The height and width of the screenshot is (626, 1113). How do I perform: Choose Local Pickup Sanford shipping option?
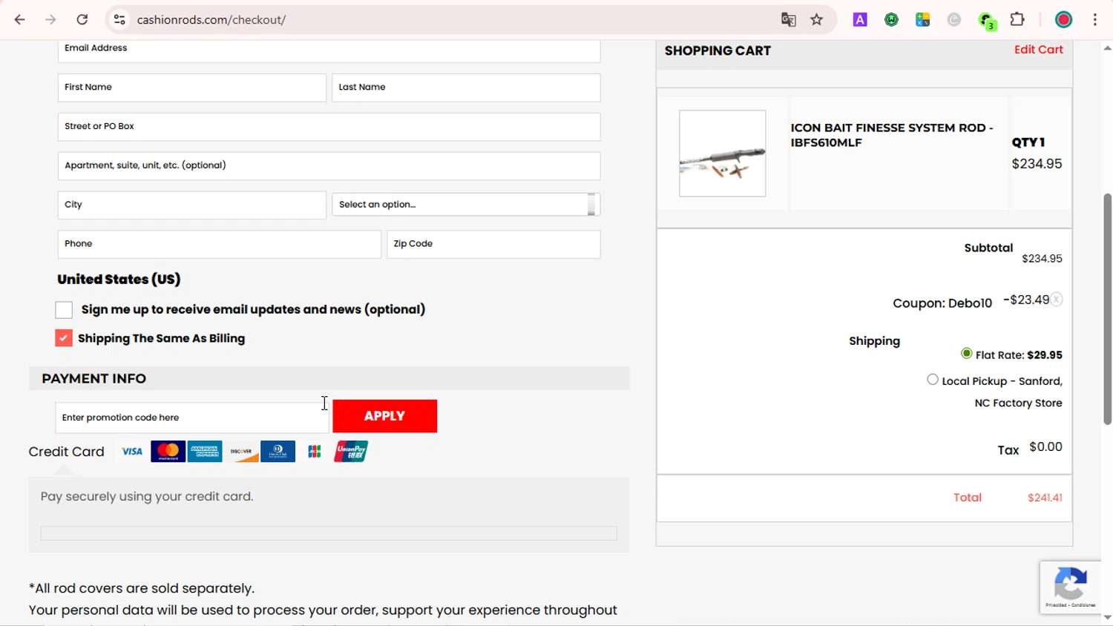click(933, 380)
